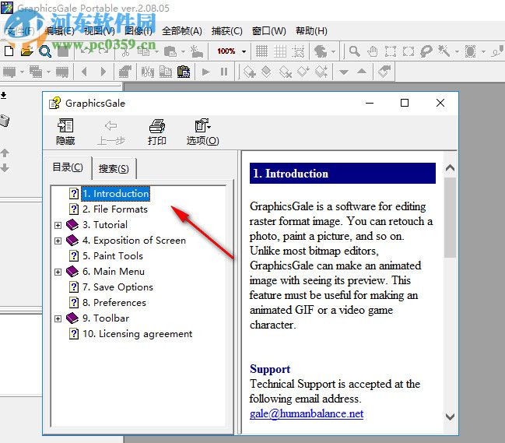Open the Duplicate Frames dropdown arrow
This screenshot has height=443, width=505.
click(48, 72)
